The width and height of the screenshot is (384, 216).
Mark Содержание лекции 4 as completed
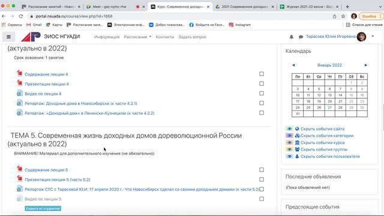262,74
